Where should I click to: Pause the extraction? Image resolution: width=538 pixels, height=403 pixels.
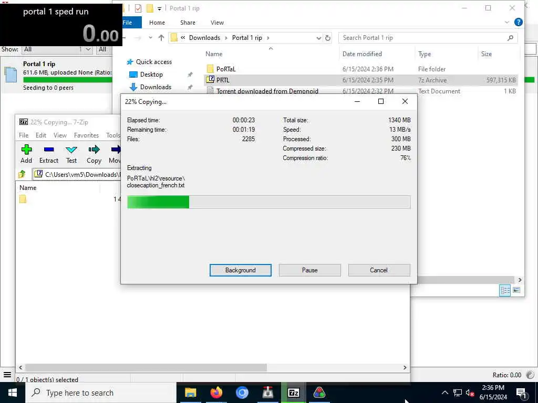(x=310, y=270)
